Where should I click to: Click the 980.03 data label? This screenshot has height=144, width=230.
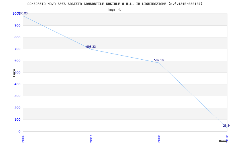[23, 14]
